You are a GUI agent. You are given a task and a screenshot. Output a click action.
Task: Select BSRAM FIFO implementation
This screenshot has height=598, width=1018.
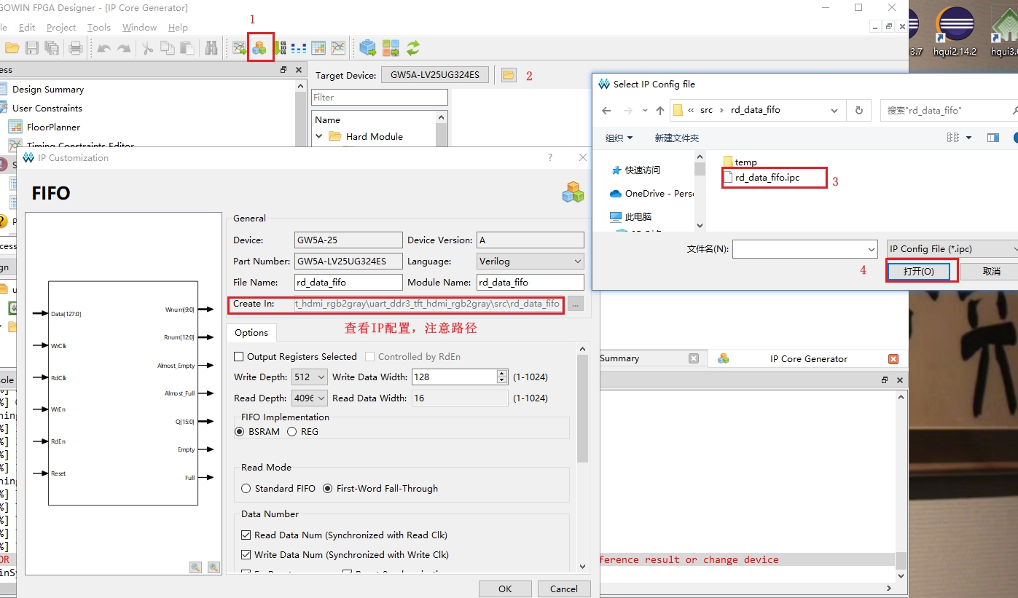pyautogui.click(x=240, y=432)
